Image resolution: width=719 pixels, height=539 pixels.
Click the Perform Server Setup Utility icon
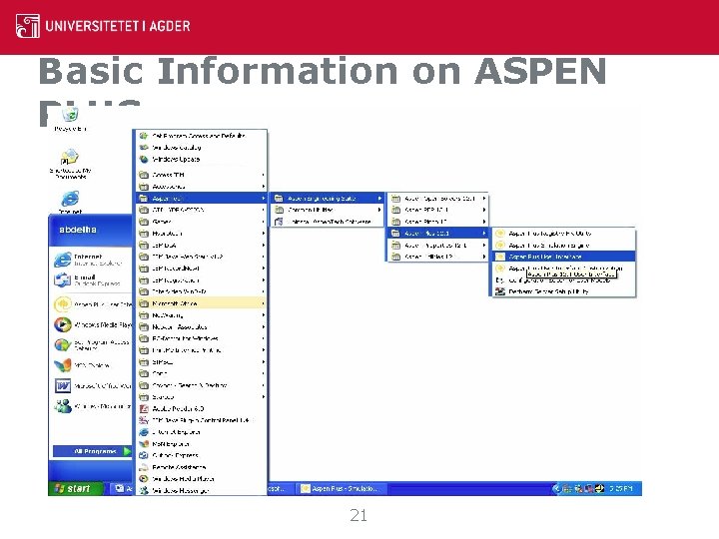click(x=500, y=291)
